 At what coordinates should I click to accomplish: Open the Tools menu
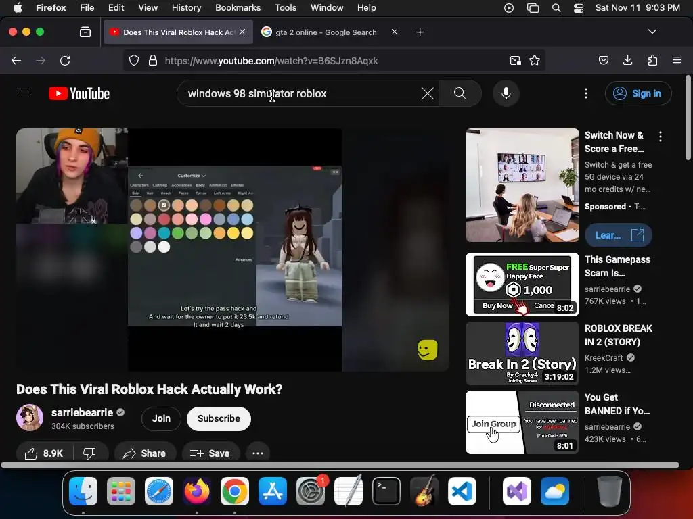click(286, 8)
